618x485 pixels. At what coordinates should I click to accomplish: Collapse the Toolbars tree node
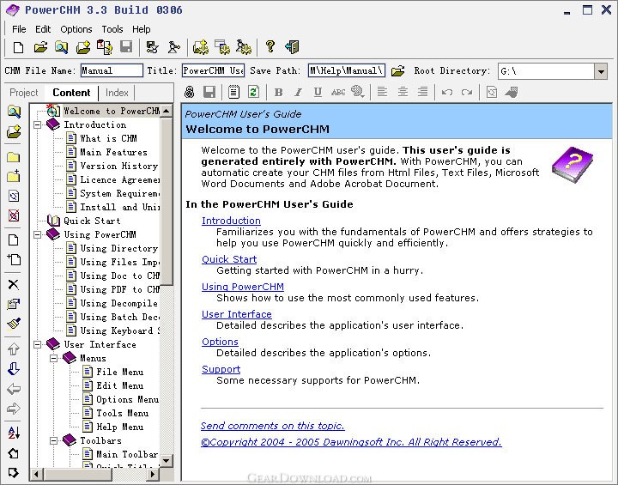53,441
